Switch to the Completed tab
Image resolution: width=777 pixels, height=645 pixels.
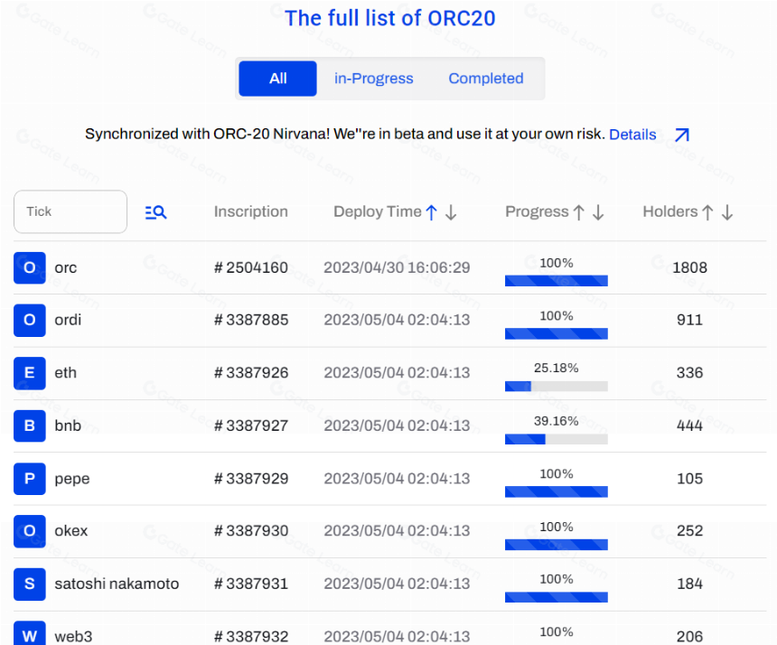486,79
